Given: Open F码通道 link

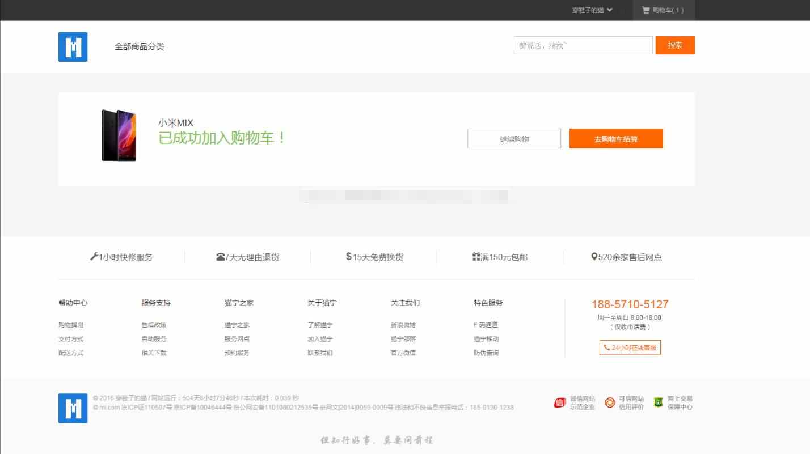Looking at the screenshot, I should click(x=486, y=325).
